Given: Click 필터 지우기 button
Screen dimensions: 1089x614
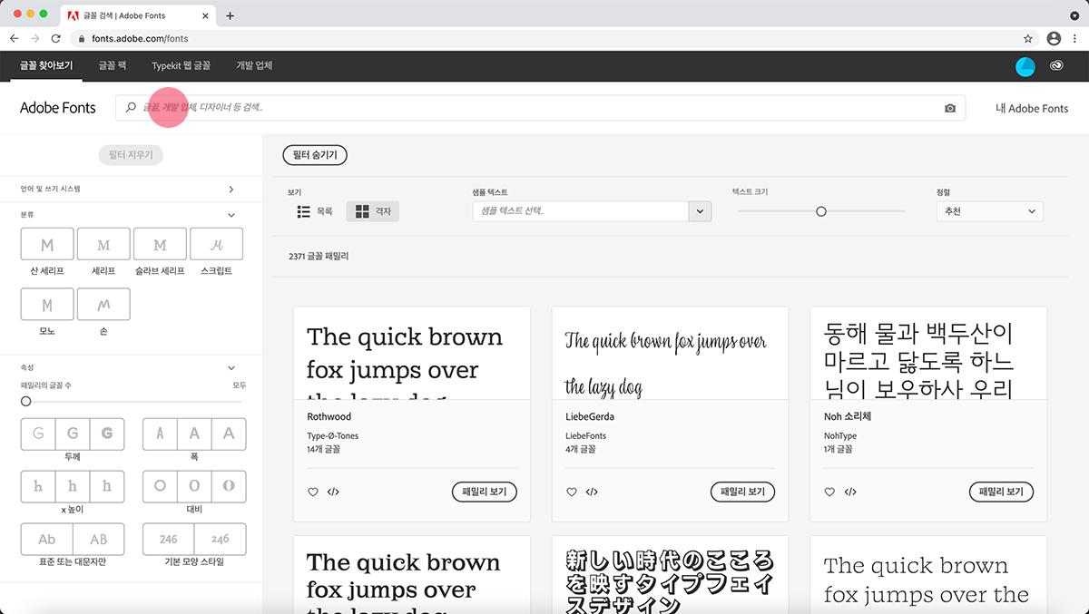Looking at the screenshot, I should [131, 155].
